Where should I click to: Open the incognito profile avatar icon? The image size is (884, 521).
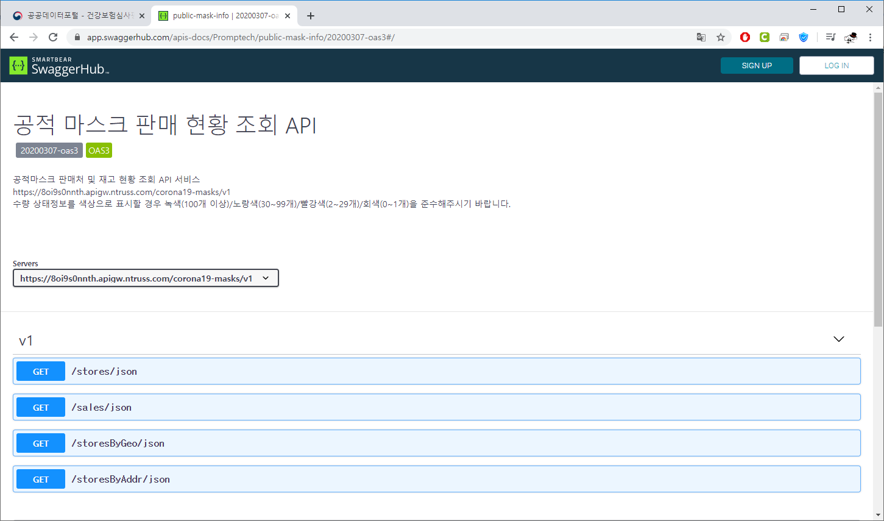click(x=850, y=37)
